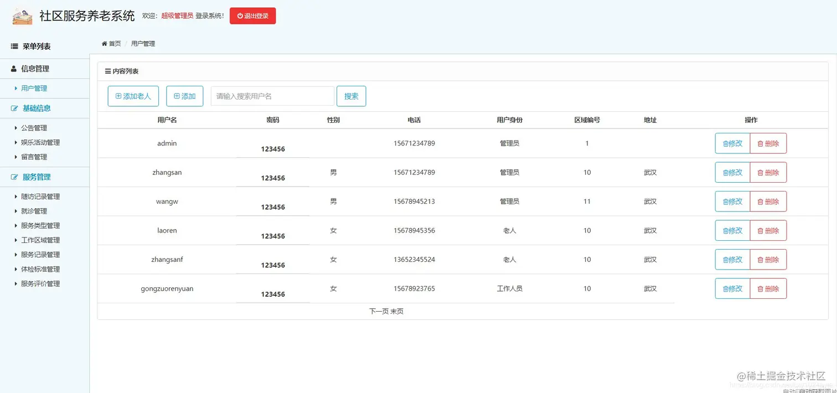This screenshot has height=393, width=837.
Task: Open 工作区域管理 in the sidebar
Action: [x=40, y=240]
